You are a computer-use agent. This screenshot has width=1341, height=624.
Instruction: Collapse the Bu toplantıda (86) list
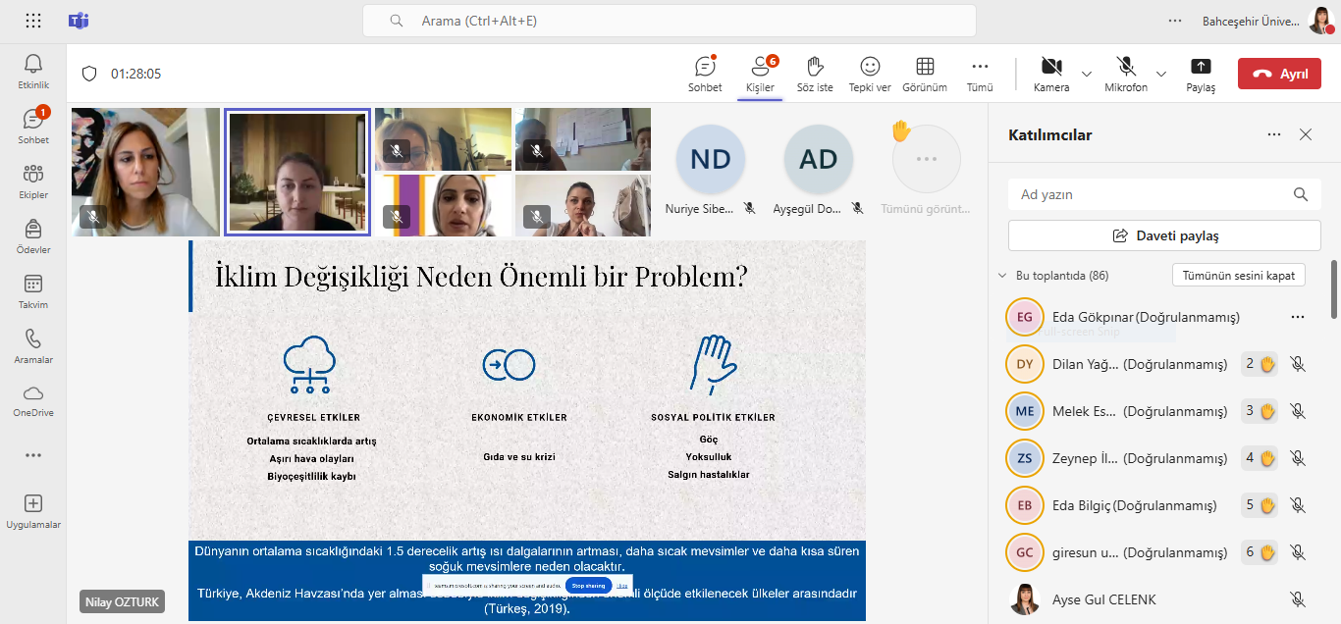pos(1002,276)
